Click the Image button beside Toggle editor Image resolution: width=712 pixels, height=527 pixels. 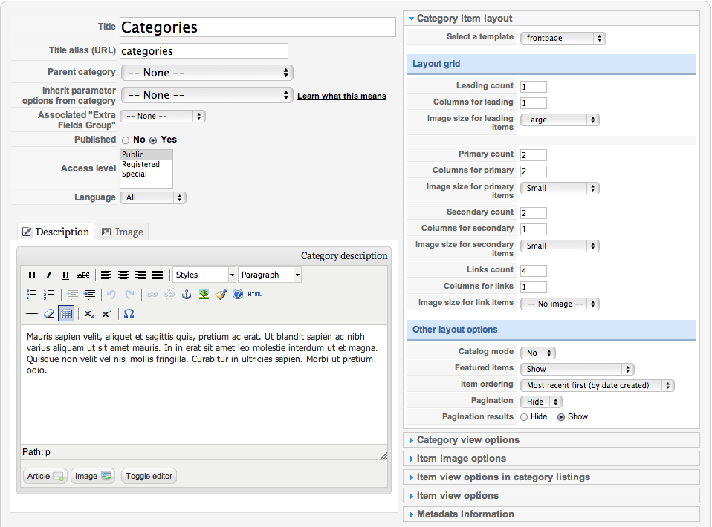pos(93,476)
